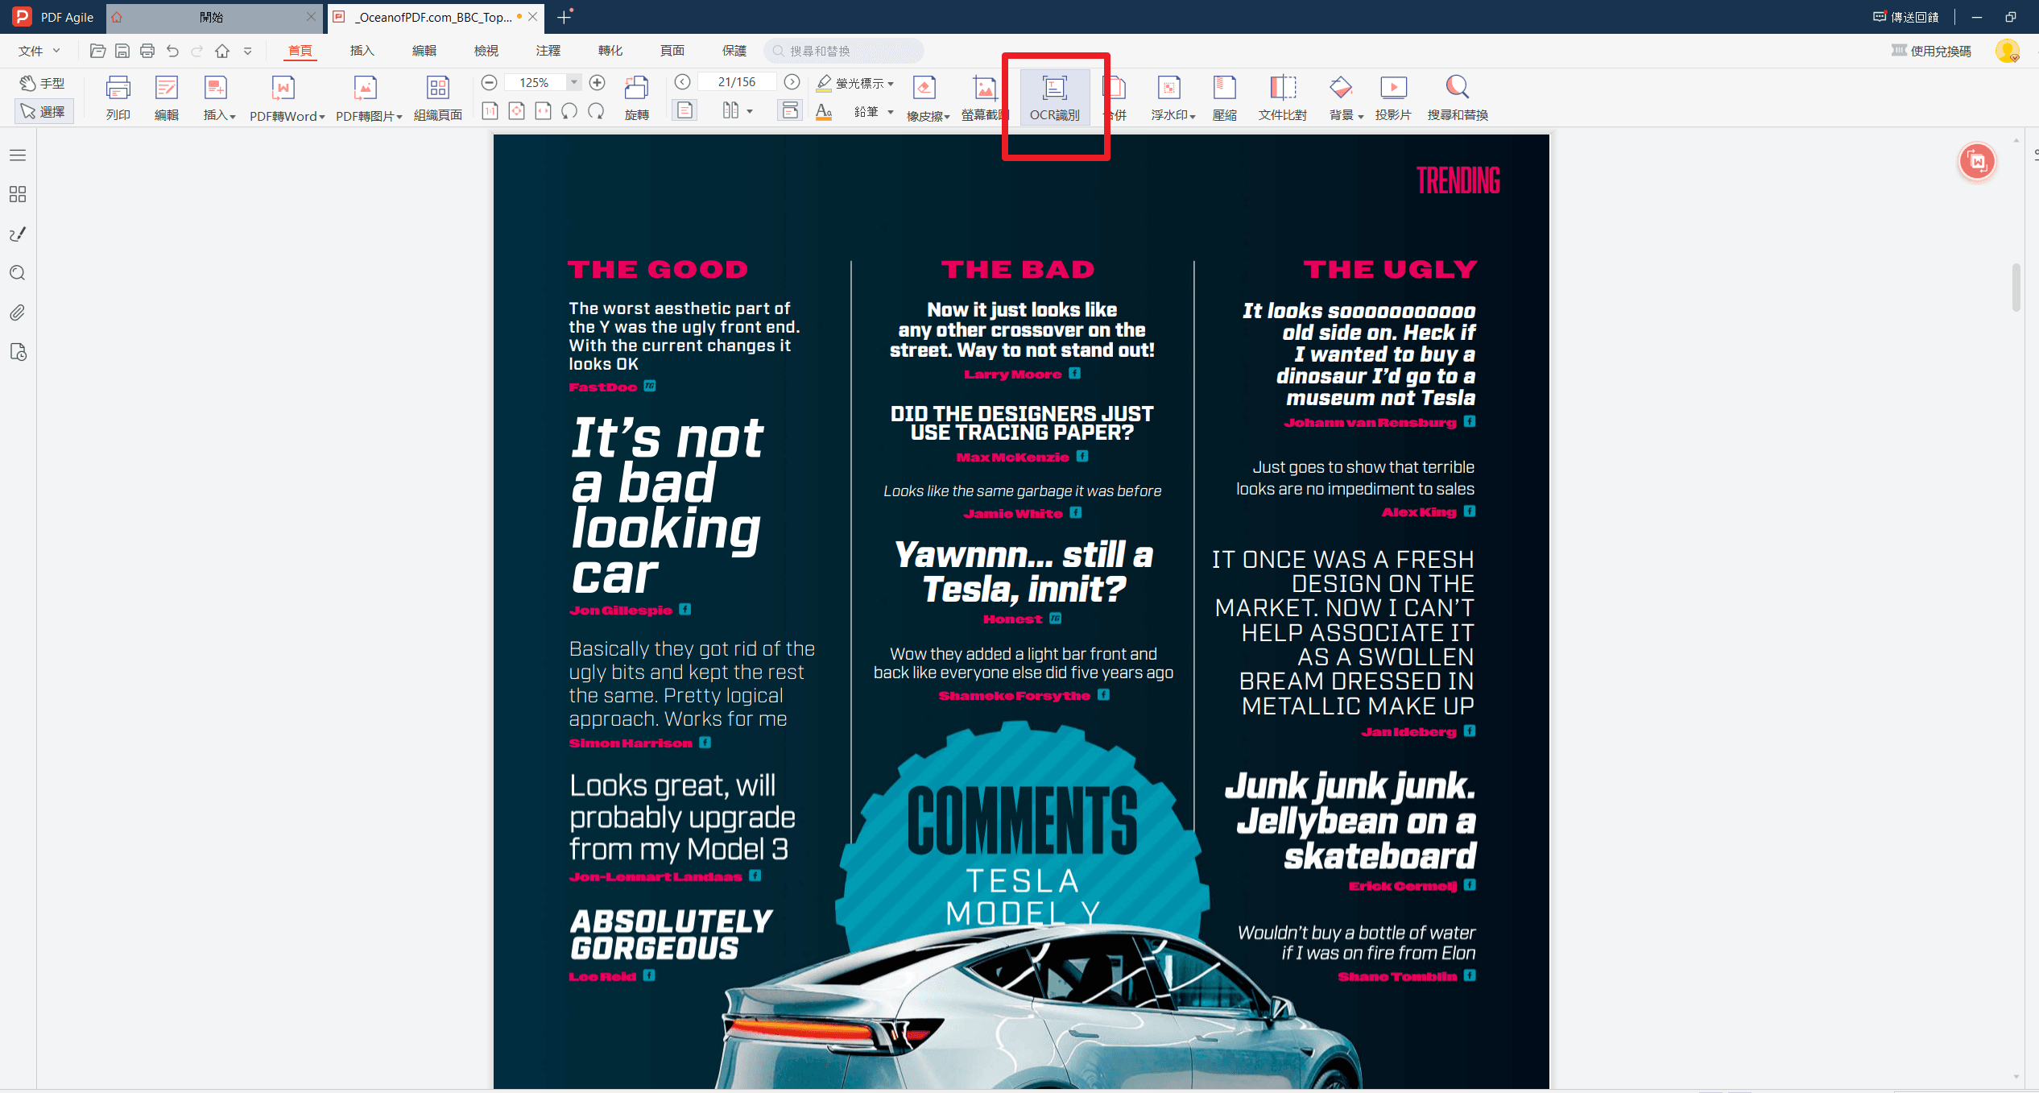Open the 編輯 edit tool in ribbon
The height and width of the screenshot is (1093, 2039).
[x=167, y=98]
